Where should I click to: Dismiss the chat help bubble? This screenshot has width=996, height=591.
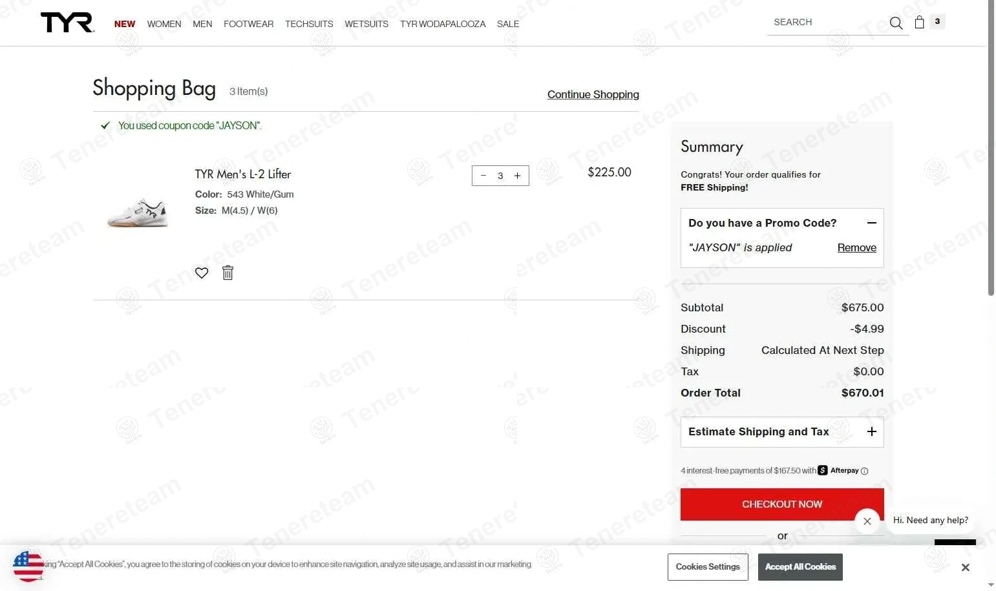(867, 521)
